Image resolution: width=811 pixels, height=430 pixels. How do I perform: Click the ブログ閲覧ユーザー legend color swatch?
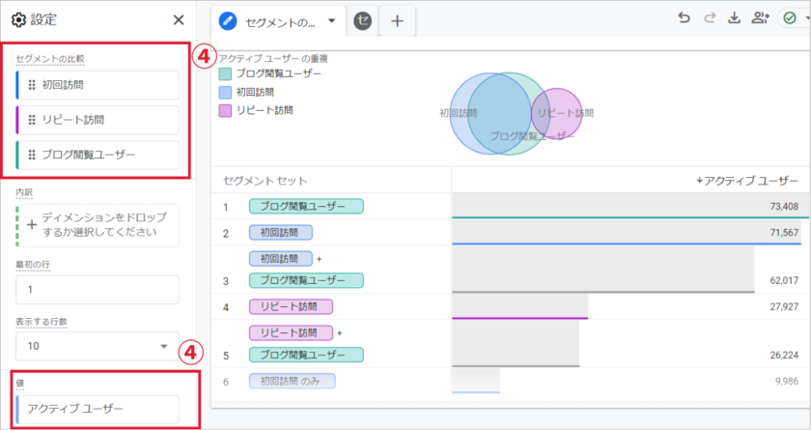coord(225,73)
